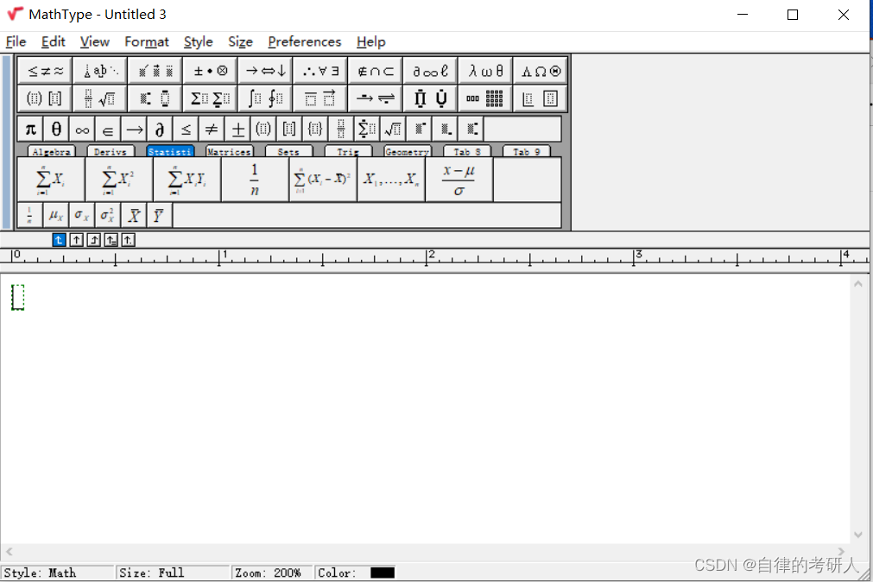Open the boxes templates palette

coord(540,98)
